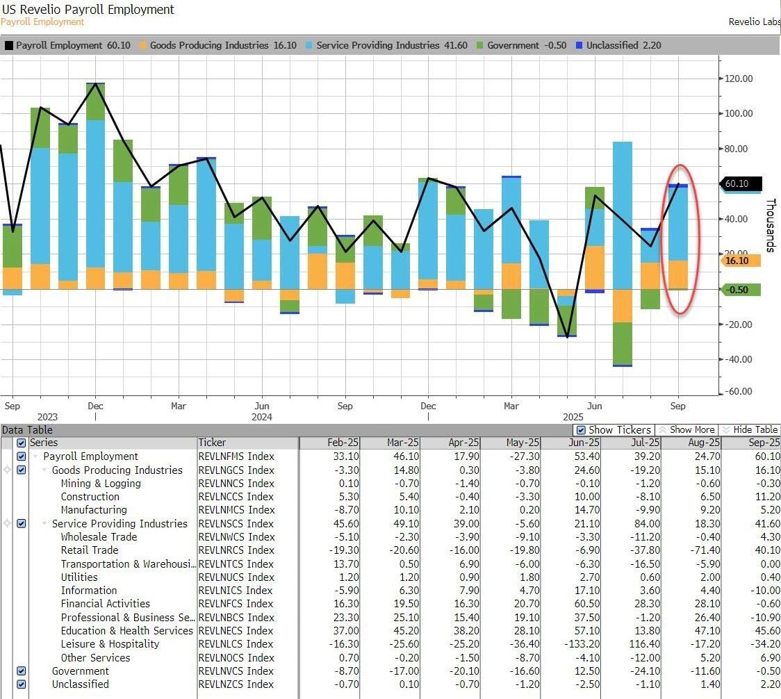781x699 pixels.
Task: Uncheck the Show Tickers checkbox
Action: 582,430
